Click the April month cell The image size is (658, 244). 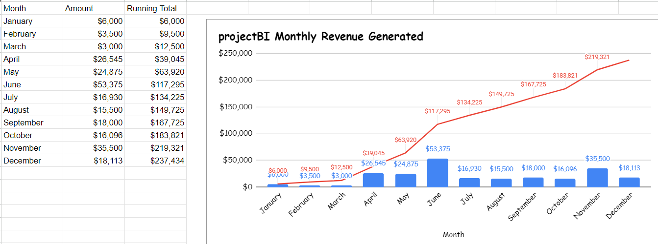pyautogui.click(x=32, y=59)
